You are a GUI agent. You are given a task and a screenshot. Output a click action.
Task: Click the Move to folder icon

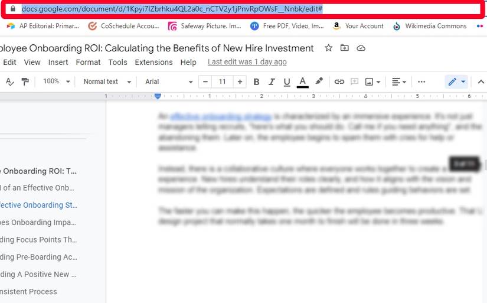pos(344,48)
